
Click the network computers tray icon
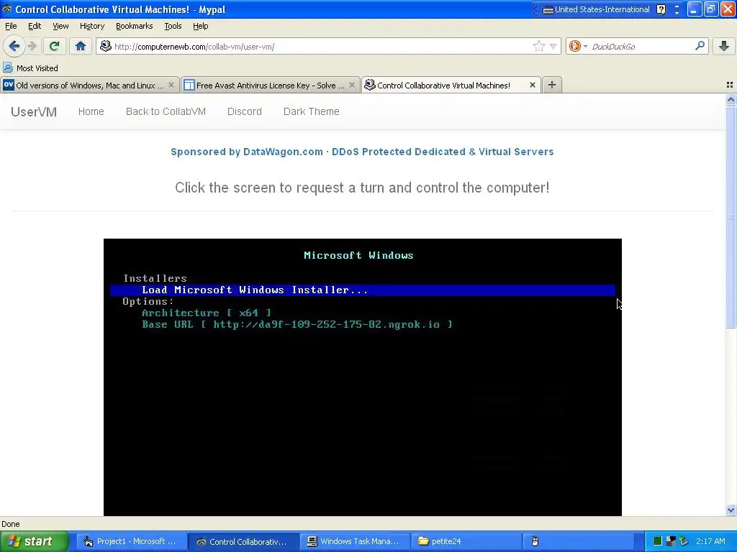click(671, 541)
